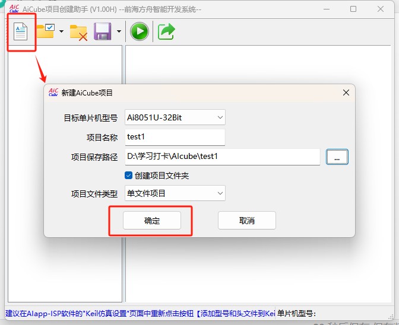Viewport: 399px width, 325px height.
Task: Close project using folder with red X
Action: pyautogui.click(x=78, y=33)
